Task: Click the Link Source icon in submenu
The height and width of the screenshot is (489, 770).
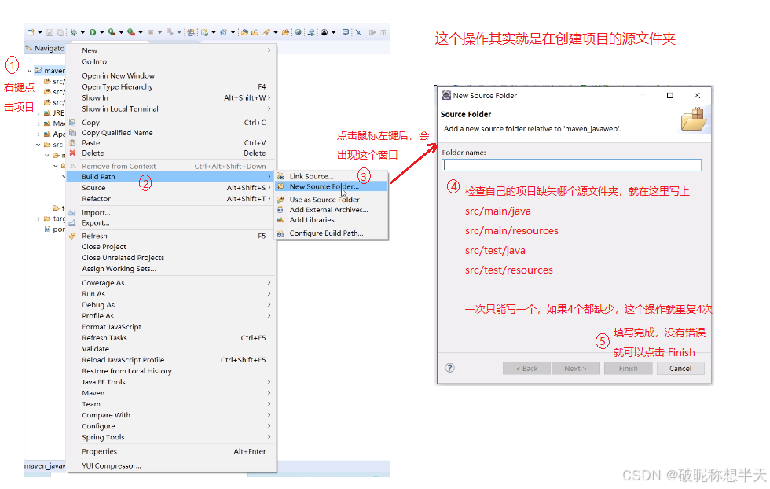Action: (280, 176)
